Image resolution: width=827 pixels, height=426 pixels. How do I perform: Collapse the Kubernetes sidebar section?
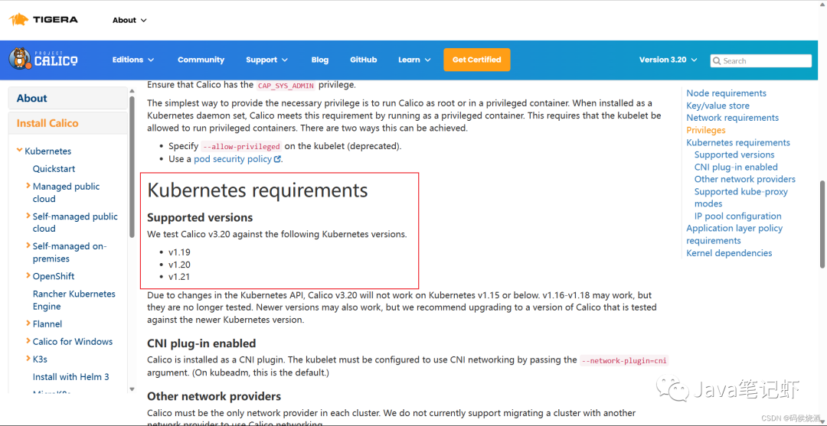click(19, 151)
